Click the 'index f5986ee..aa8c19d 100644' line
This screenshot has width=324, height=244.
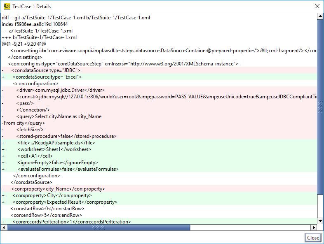[35, 24]
